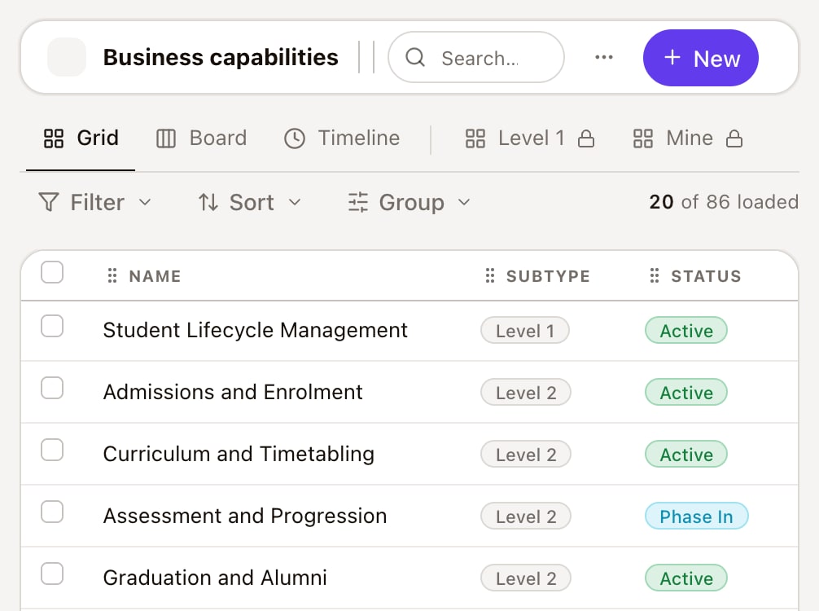Click the Board columns icon
The height and width of the screenshot is (611, 819).
(x=166, y=138)
